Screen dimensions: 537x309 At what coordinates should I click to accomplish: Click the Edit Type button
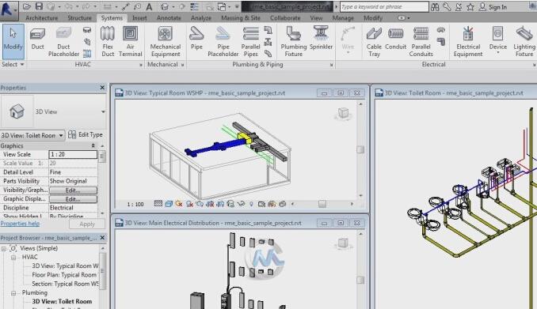click(86, 134)
